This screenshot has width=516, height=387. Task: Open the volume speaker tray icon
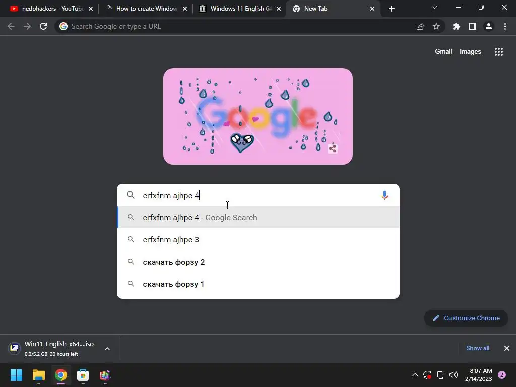click(x=454, y=375)
